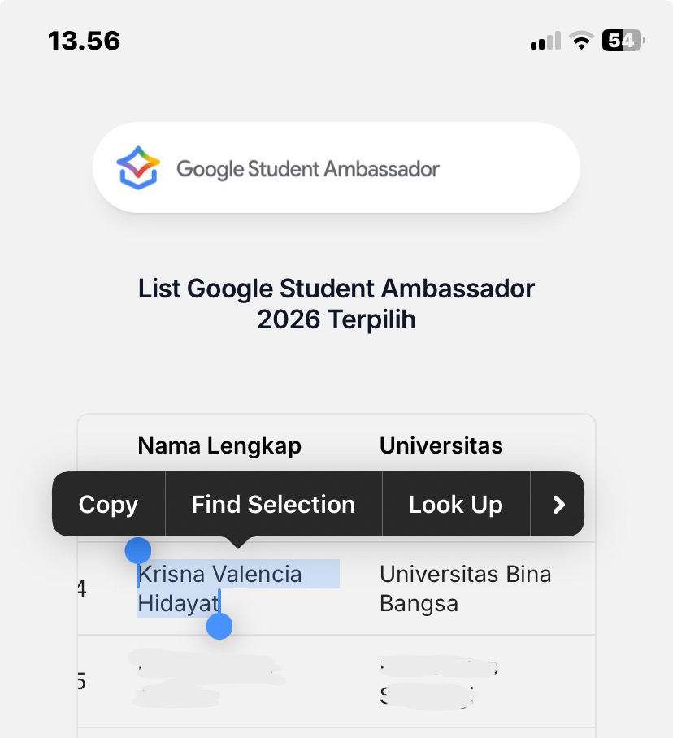Image resolution: width=673 pixels, height=738 pixels.
Task: Choose Copy from the selection menu
Action: tap(108, 505)
